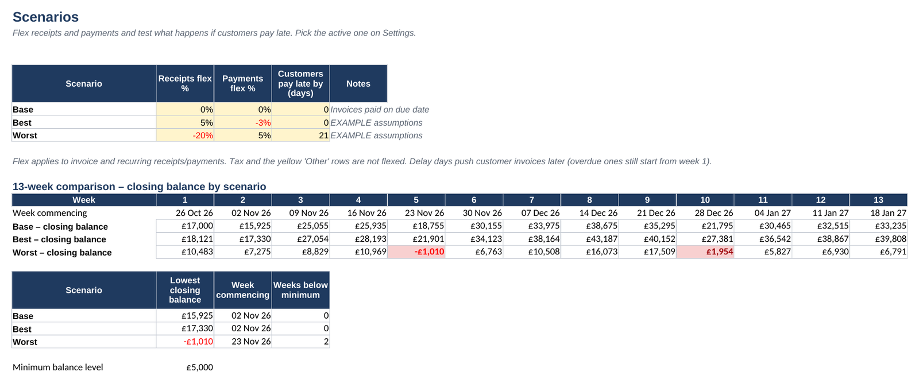
Task: Click the 'Customers pay late by (days)' header
Action: point(301,83)
